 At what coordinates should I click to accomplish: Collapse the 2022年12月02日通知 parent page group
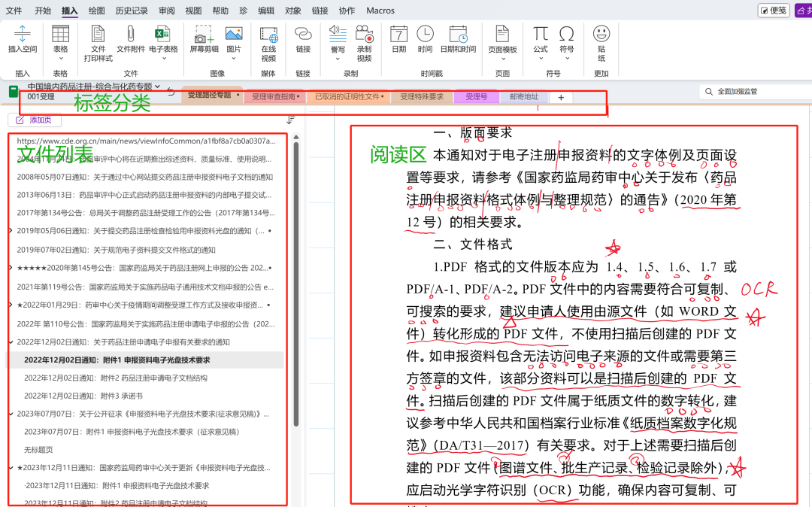[x=11, y=342]
